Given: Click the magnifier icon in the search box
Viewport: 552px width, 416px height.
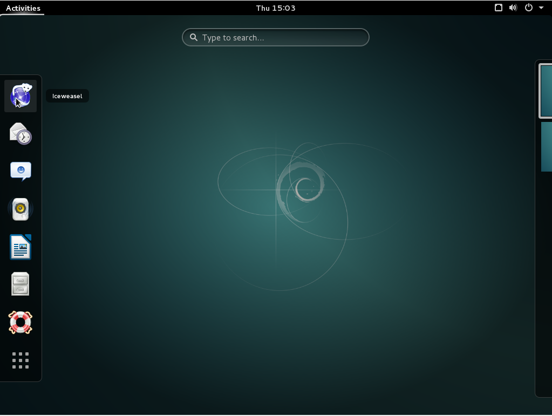Looking at the screenshot, I should 194,38.
